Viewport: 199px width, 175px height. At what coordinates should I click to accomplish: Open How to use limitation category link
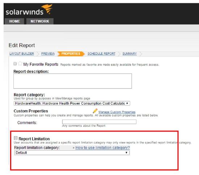(x=102, y=147)
